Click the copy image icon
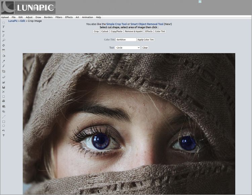This screenshot has height=195, width=252. coord(4,106)
